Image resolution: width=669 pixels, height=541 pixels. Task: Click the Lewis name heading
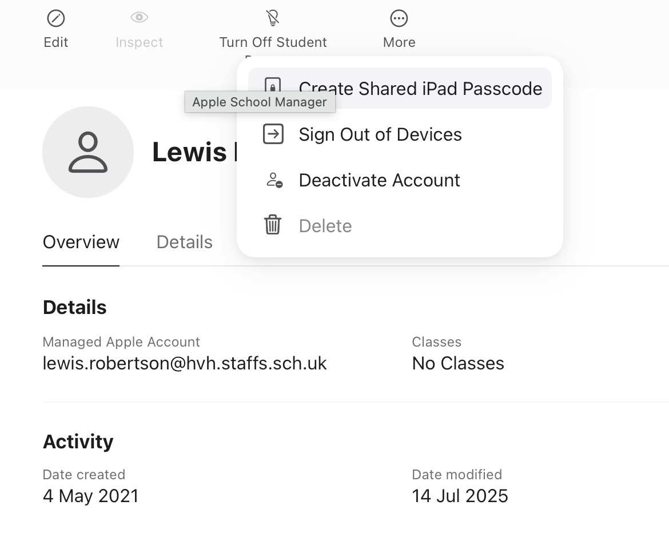[190, 152]
